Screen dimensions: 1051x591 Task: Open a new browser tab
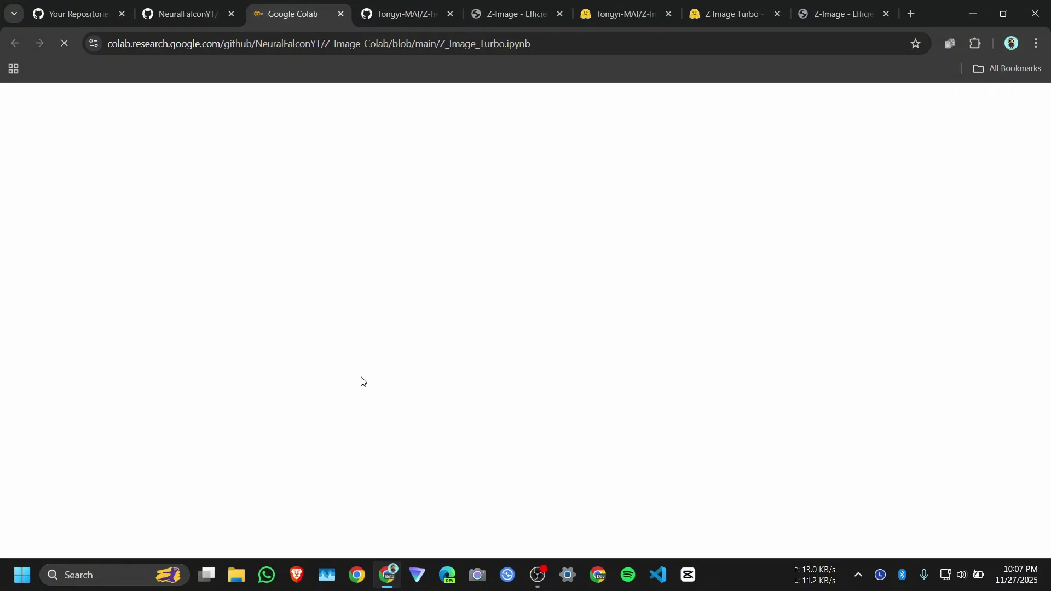tap(911, 14)
